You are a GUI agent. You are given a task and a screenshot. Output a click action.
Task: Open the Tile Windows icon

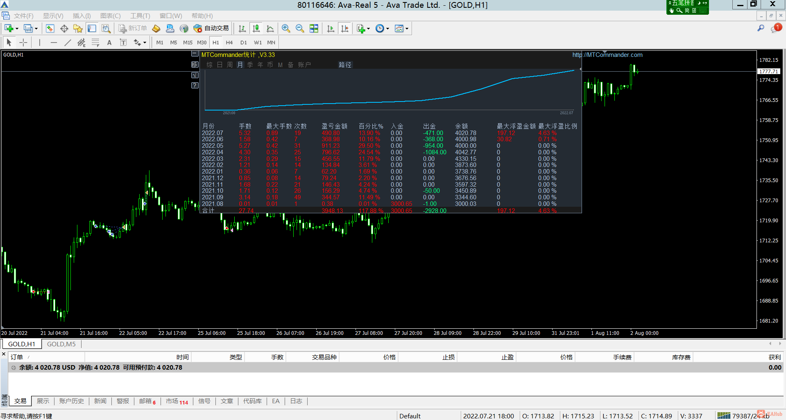tap(314, 28)
